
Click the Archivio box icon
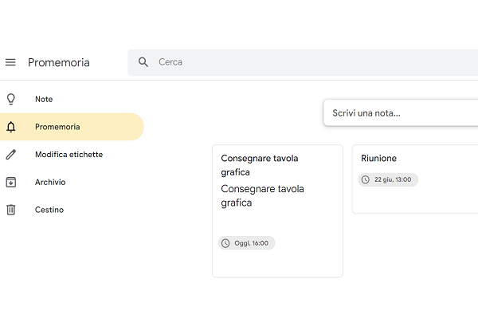coord(11,183)
